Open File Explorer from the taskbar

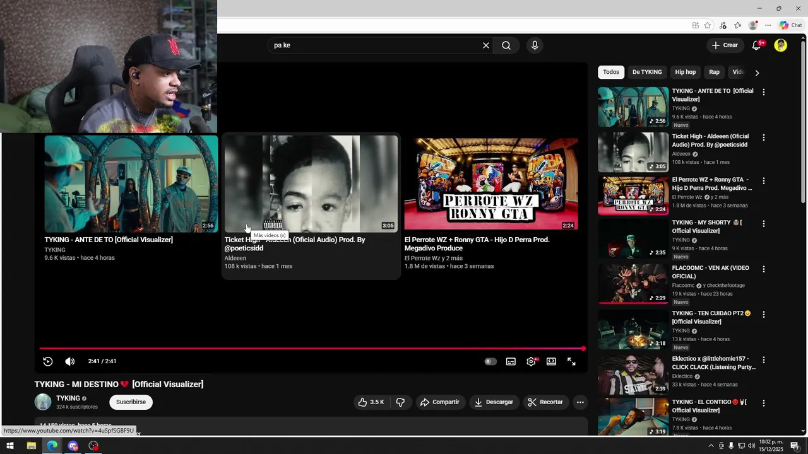pyautogui.click(x=31, y=446)
